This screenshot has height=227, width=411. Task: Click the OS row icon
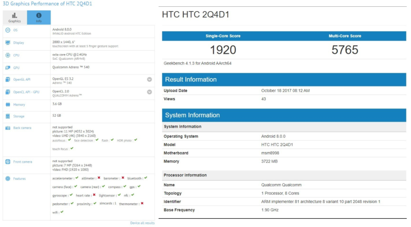[x=8, y=30]
